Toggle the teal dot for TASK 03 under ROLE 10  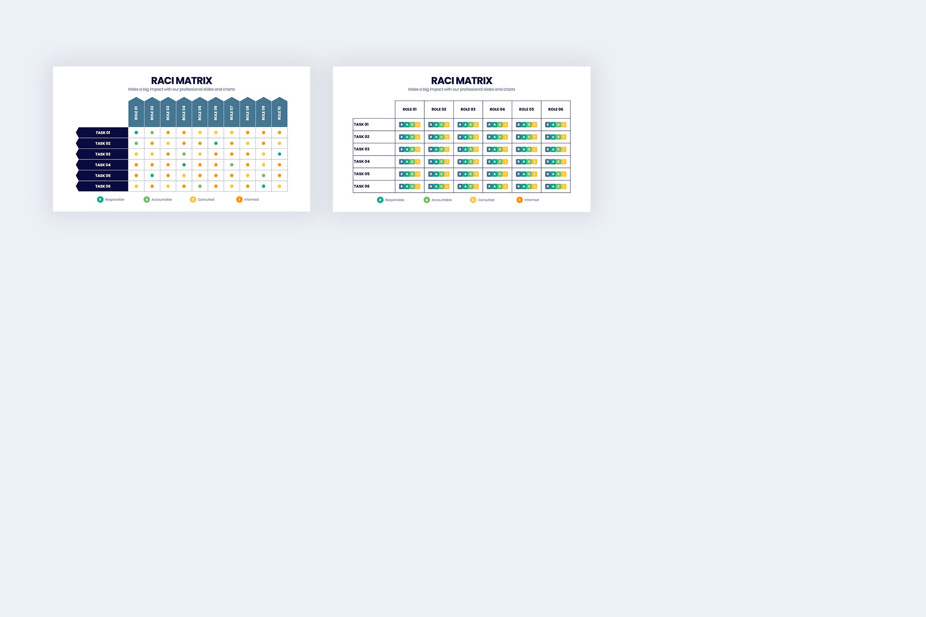(279, 154)
